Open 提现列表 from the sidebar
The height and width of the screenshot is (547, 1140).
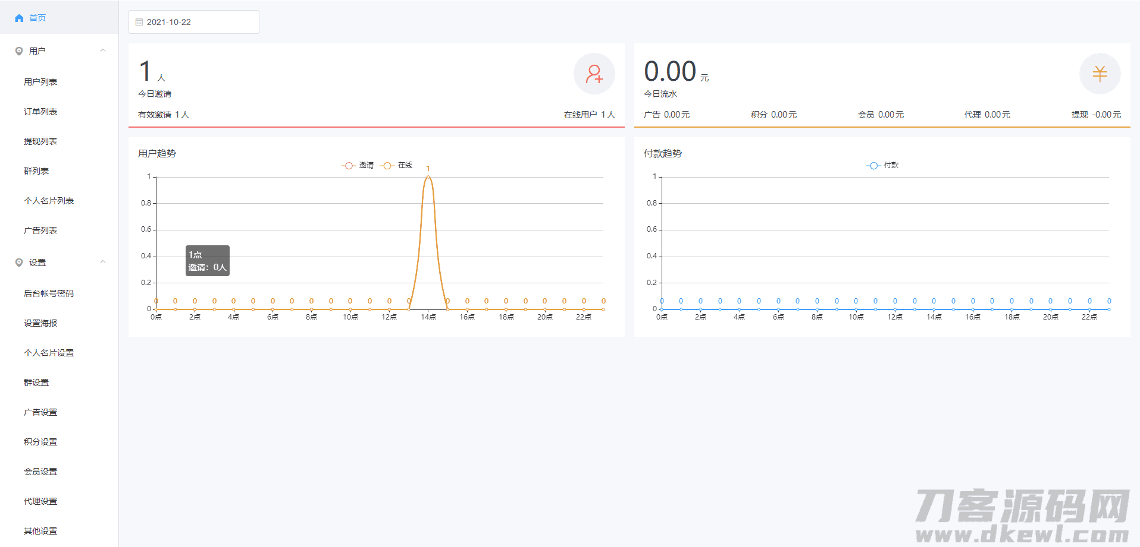40,141
